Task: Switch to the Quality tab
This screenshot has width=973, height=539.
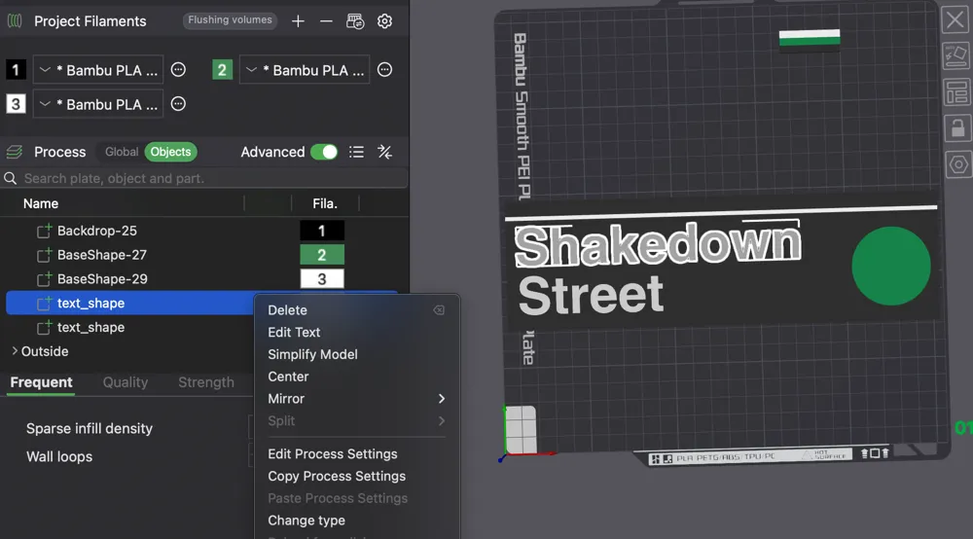Action: pyautogui.click(x=126, y=382)
